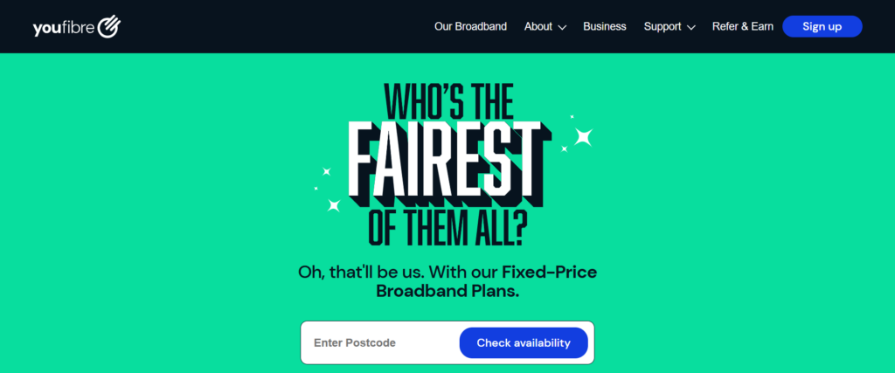This screenshot has width=895, height=373.
Task: Click the Check availability button
Action: tap(524, 343)
